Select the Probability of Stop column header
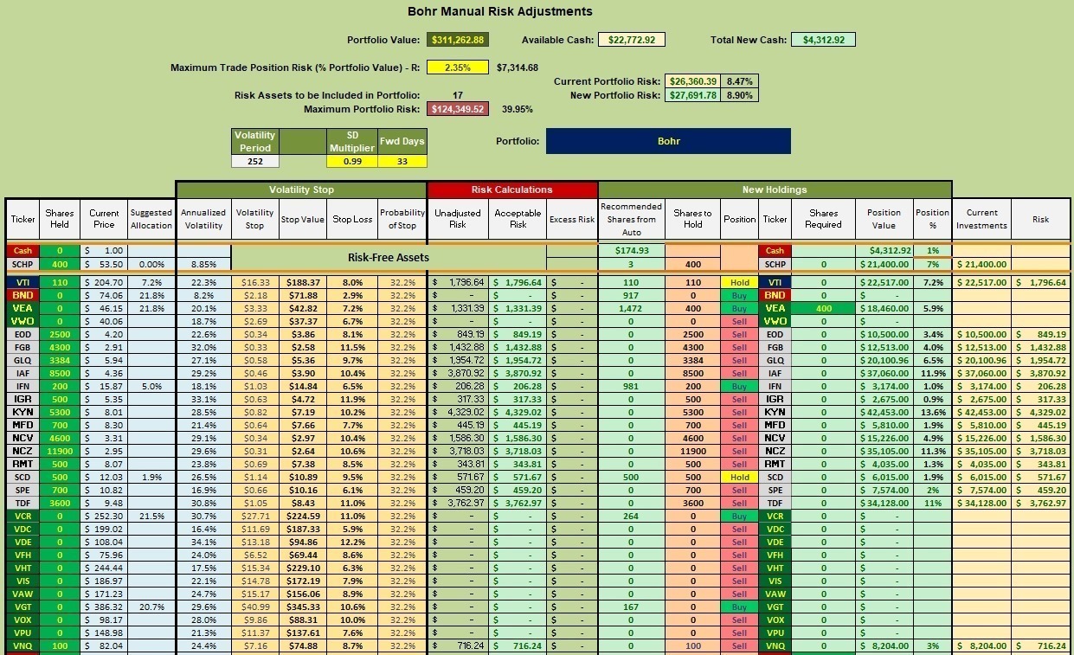 (x=402, y=219)
